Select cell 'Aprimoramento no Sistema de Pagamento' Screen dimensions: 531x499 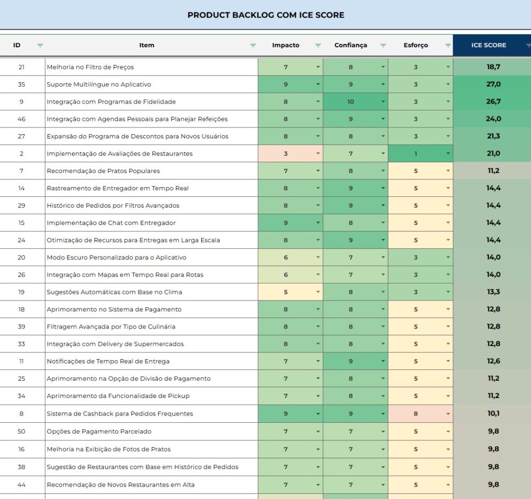pyautogui.click(x=151, y=309)
